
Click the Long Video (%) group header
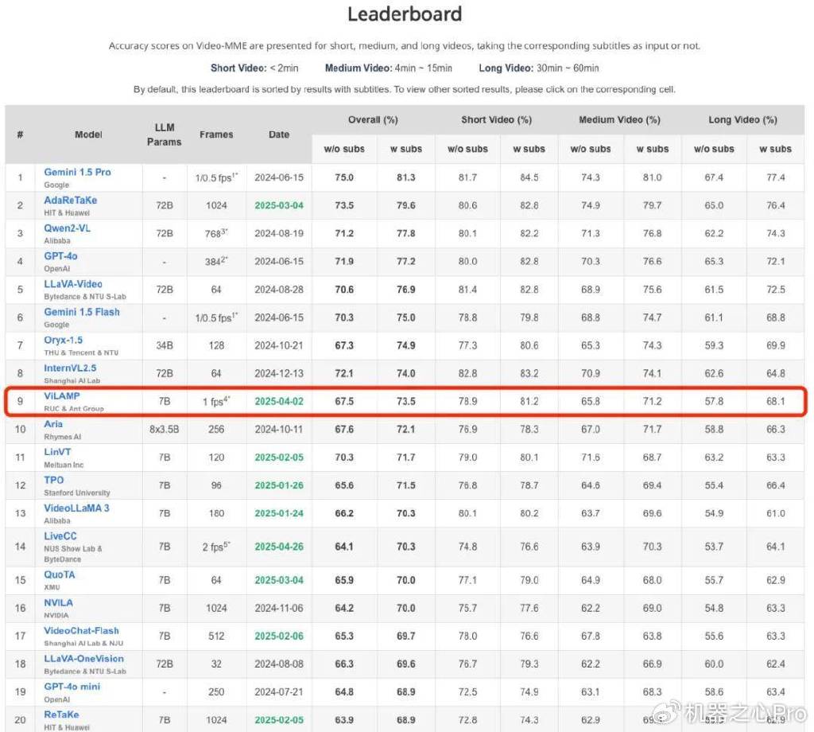click(x=743, y=120)
